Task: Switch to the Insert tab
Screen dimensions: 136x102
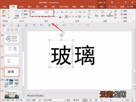Action: tap(30, 7)
